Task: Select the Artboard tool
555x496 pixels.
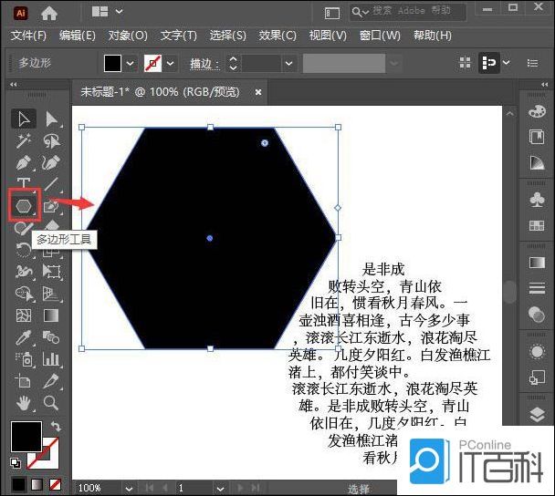Action: [x=24, y=381]
